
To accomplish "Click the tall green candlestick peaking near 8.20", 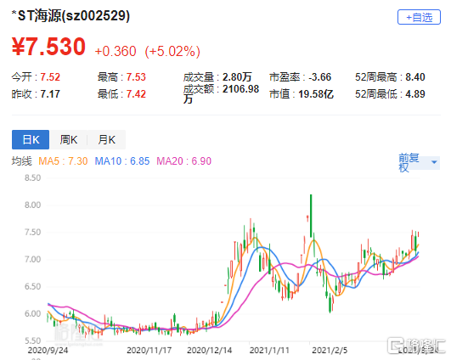I will 311,216.
